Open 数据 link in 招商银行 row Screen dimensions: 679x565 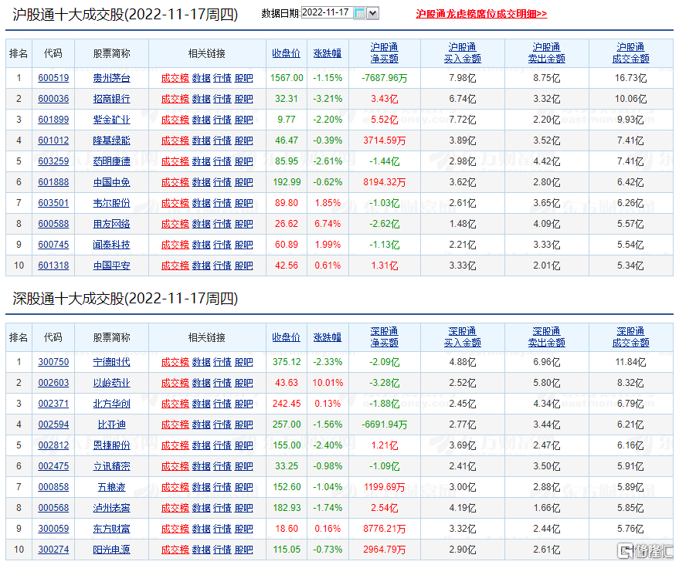coord(202,99)
